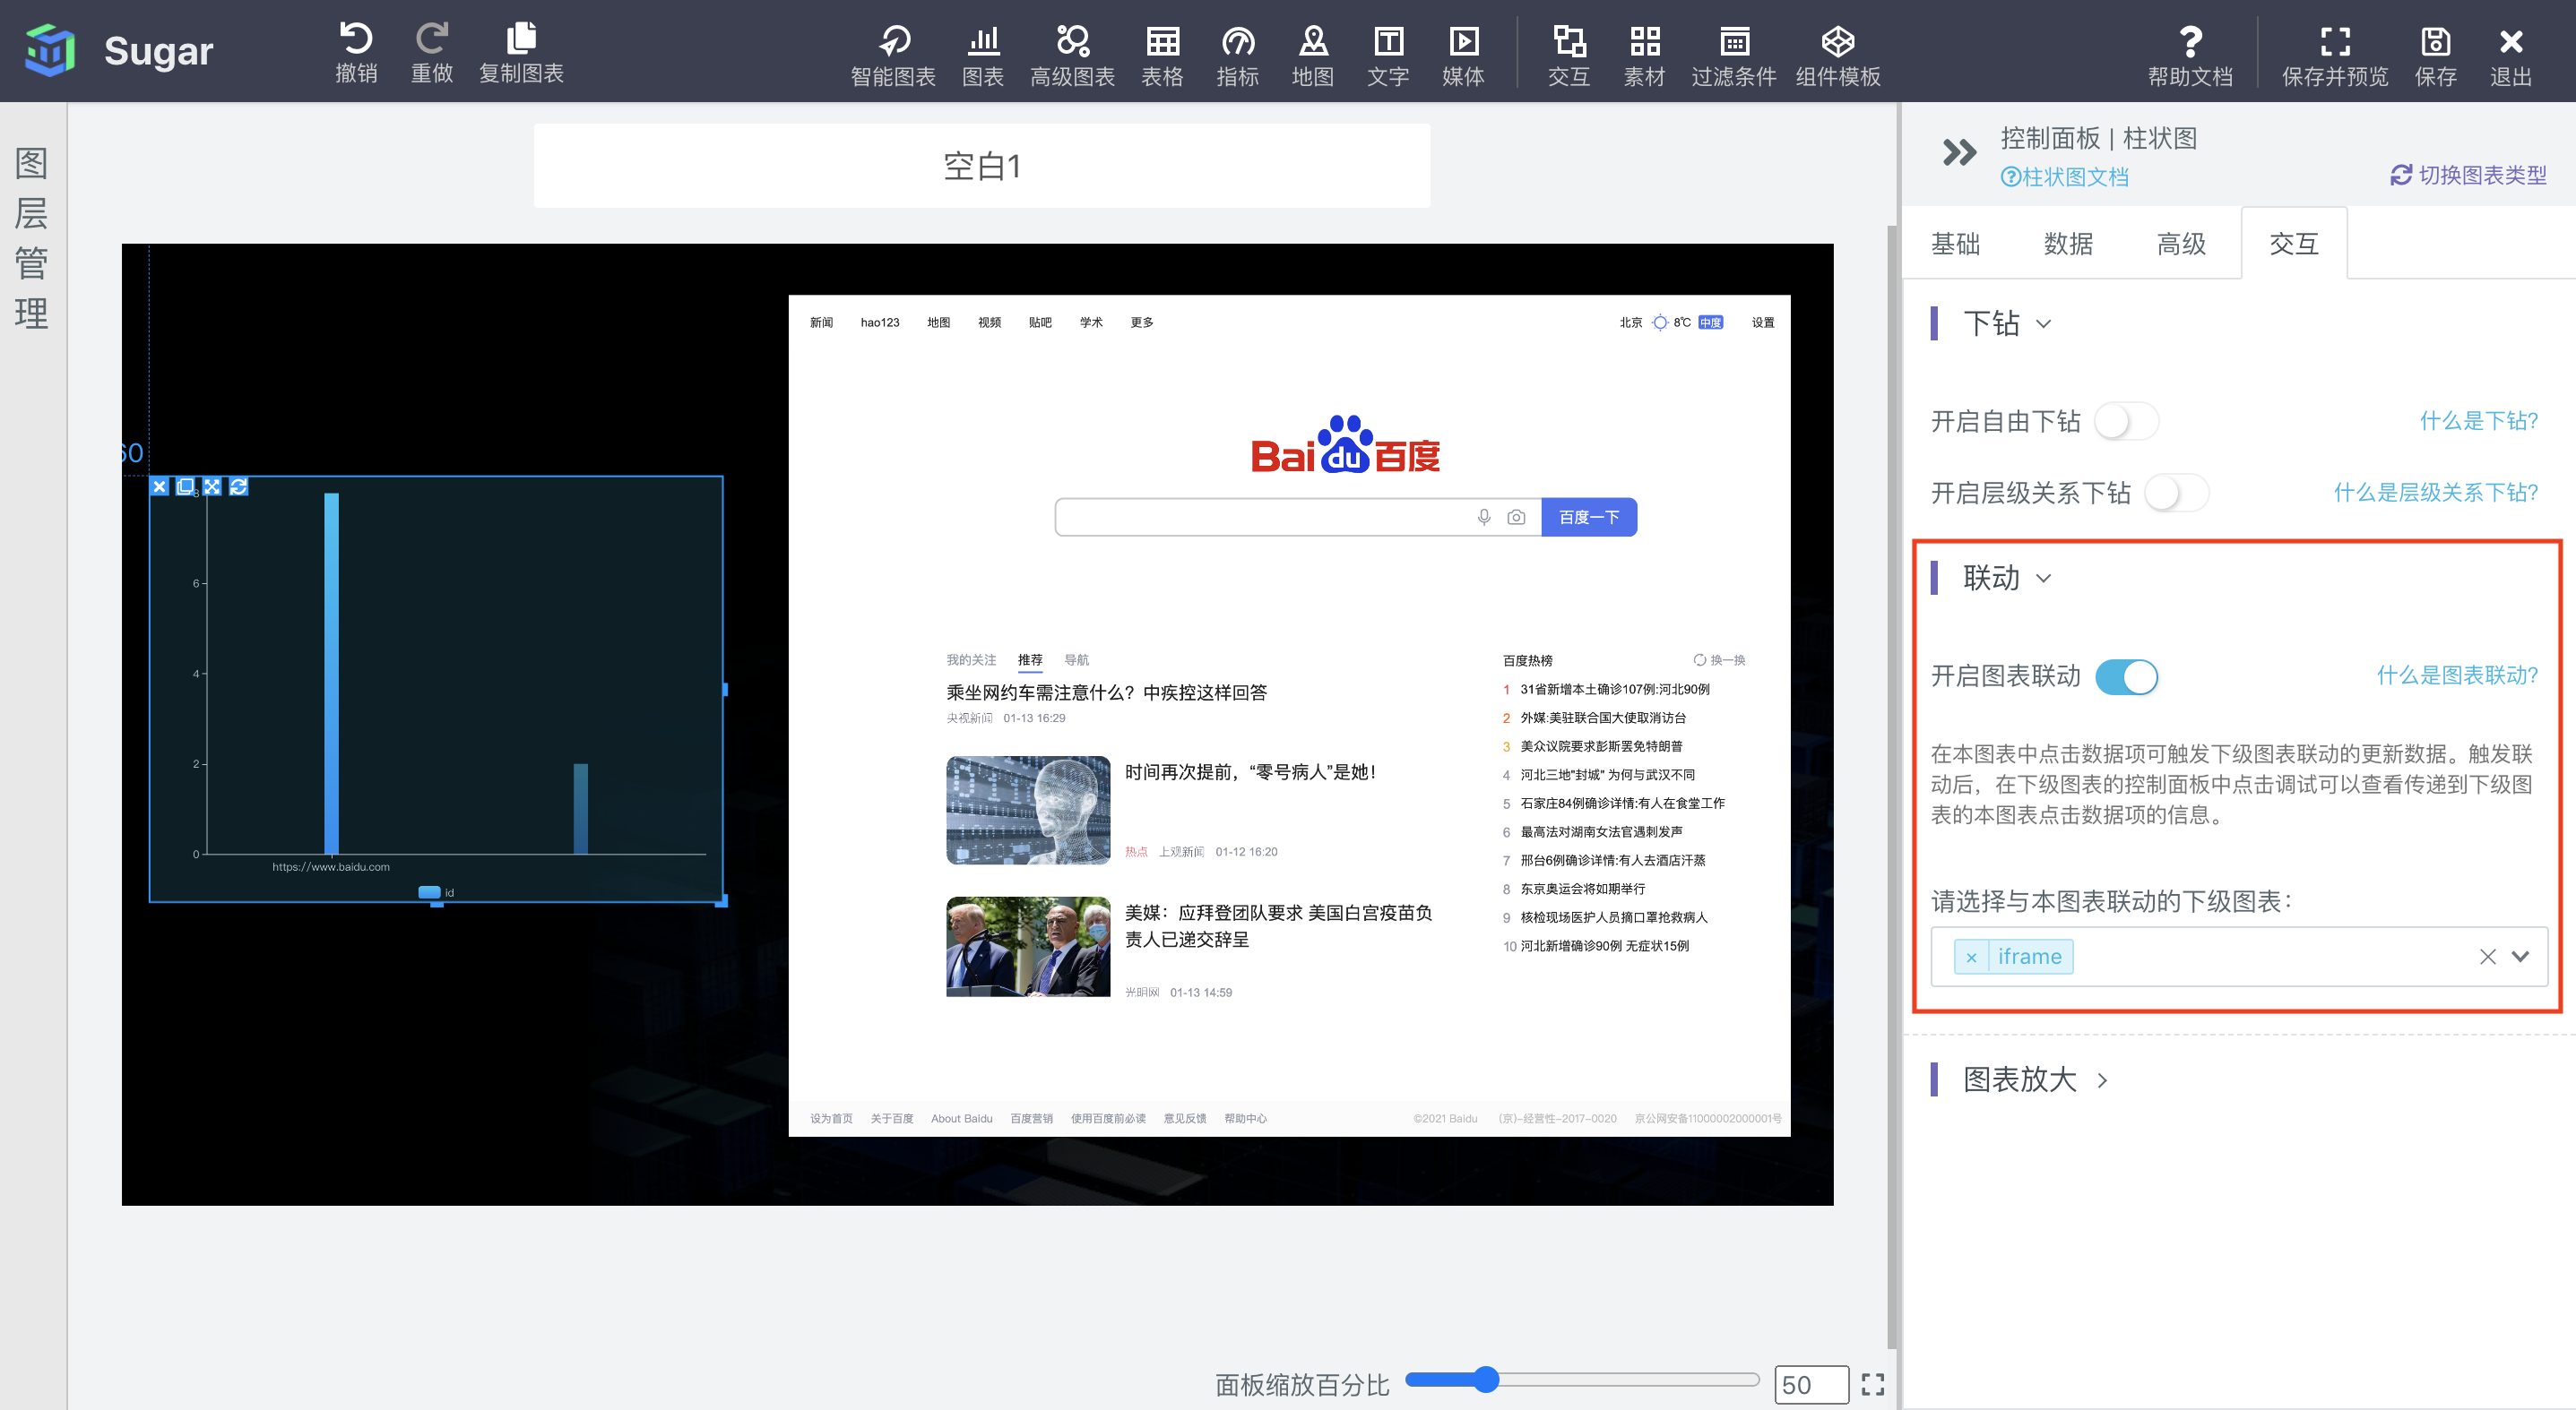The height and width of the screenshot is (1410, 2576).
Task: Open the 素材 materials icon
Action: point(1644,41)
